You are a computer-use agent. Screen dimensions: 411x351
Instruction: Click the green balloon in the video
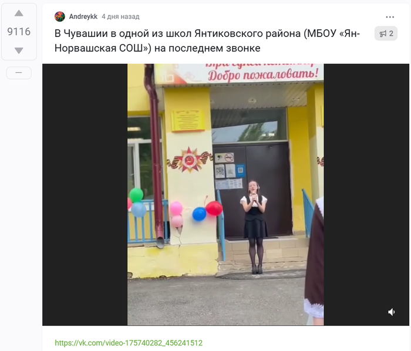pos(136,195)
